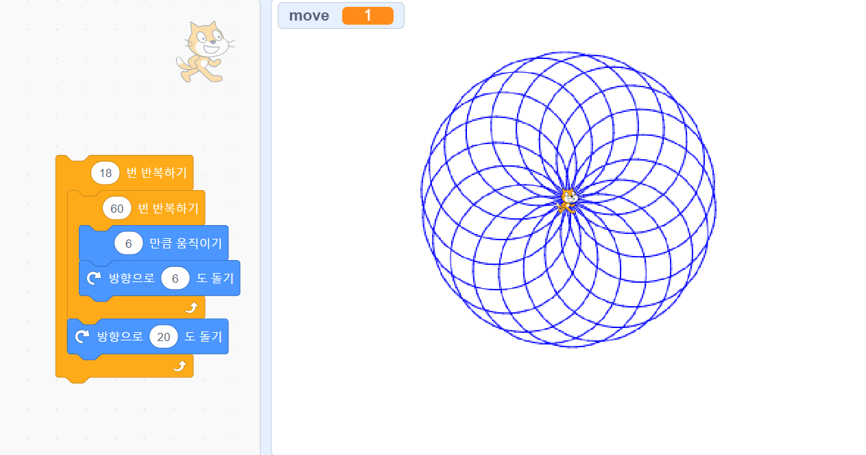
Task: Click the 도 돌기 text on the 6 degrees block
Action: pyautogui.click(x=215, y=278)
